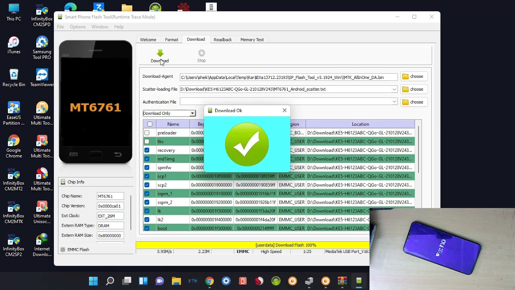Open TeamViewer desktop shortcut
This screenshot has height=290, width=515.
42,78
